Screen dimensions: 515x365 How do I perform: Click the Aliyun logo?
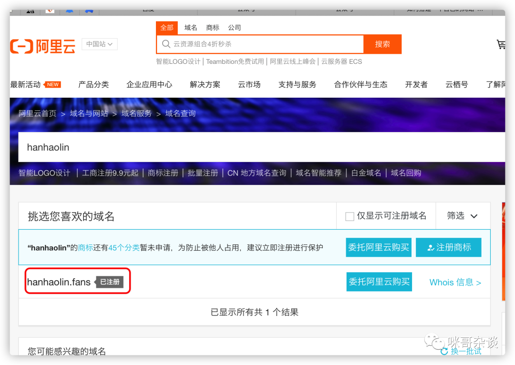[x=43, y=46]
